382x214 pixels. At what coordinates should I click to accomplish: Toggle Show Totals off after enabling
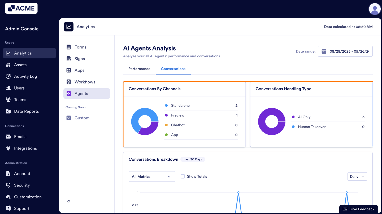(183, 176)
